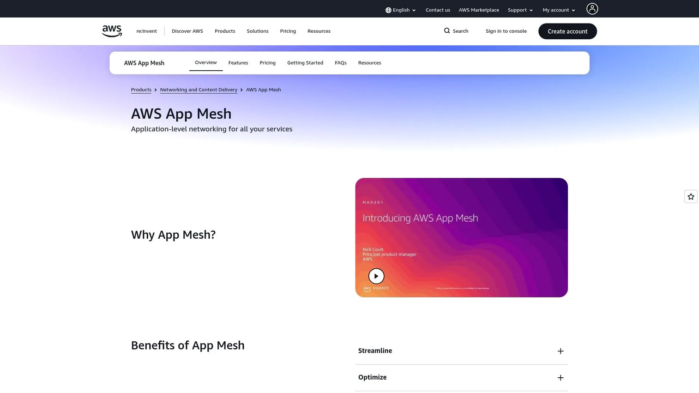Image resolution: width=699 pixels, height=393 pixels.
Task: Open the Getting Started tab
Action: click(305, 63)
